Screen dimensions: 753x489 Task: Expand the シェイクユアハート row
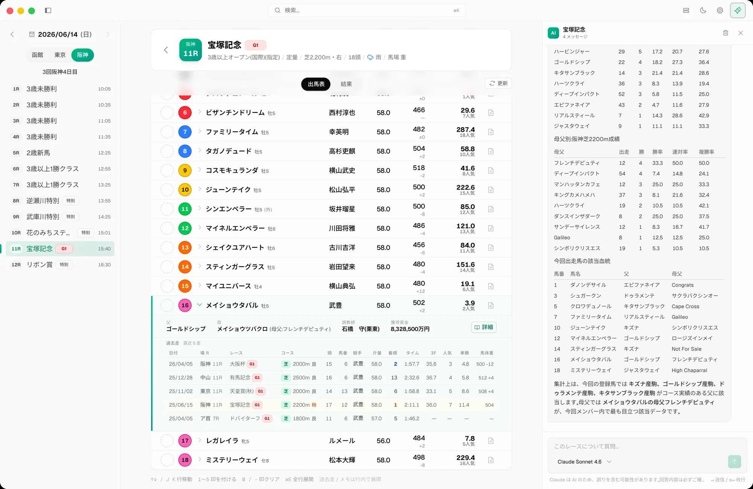pos(200,247)
